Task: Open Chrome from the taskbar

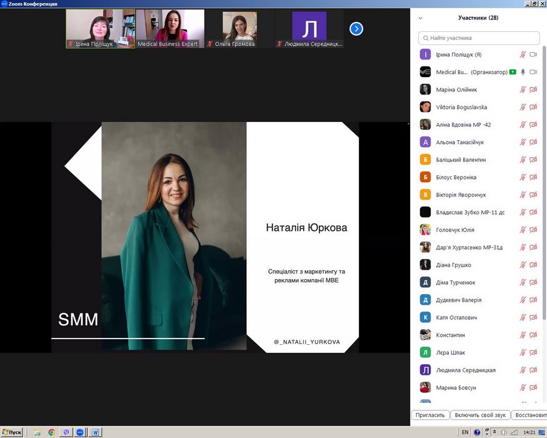Action: click(x=51, y=432)
